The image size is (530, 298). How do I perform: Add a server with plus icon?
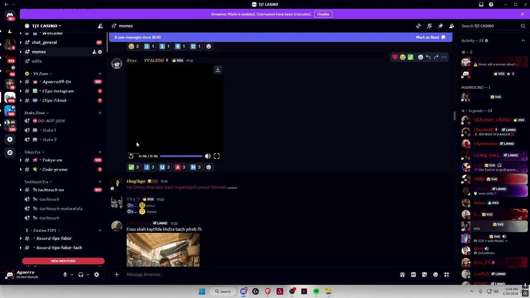(x=10, y=139)
